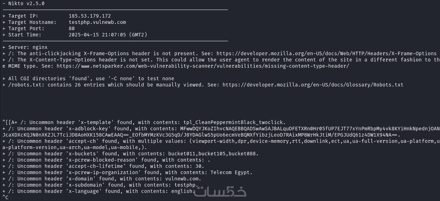Open the Mozilla Robots.txt glossary URL
This screenshot has width=440, height=201.
click(313, 85)
